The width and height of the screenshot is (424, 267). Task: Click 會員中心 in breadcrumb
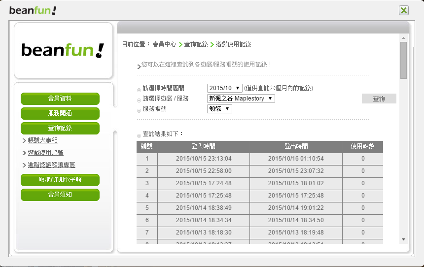tap(164, 44)
